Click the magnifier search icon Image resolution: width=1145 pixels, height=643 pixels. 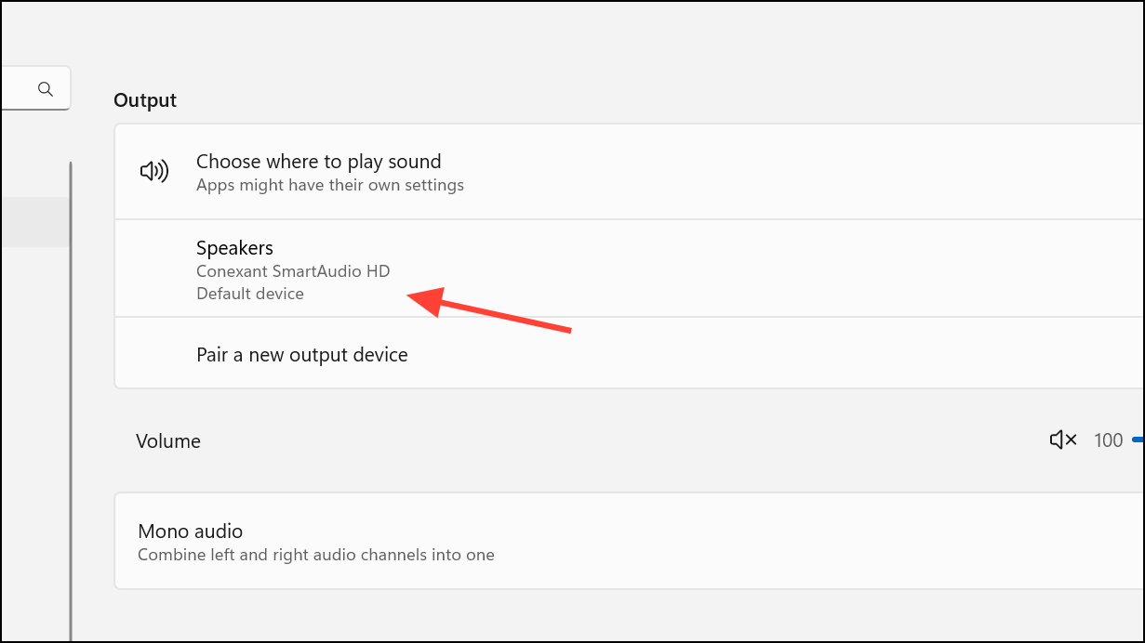[45, 89]
